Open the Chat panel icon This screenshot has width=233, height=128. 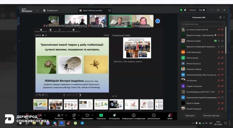(x=74, y=115)
